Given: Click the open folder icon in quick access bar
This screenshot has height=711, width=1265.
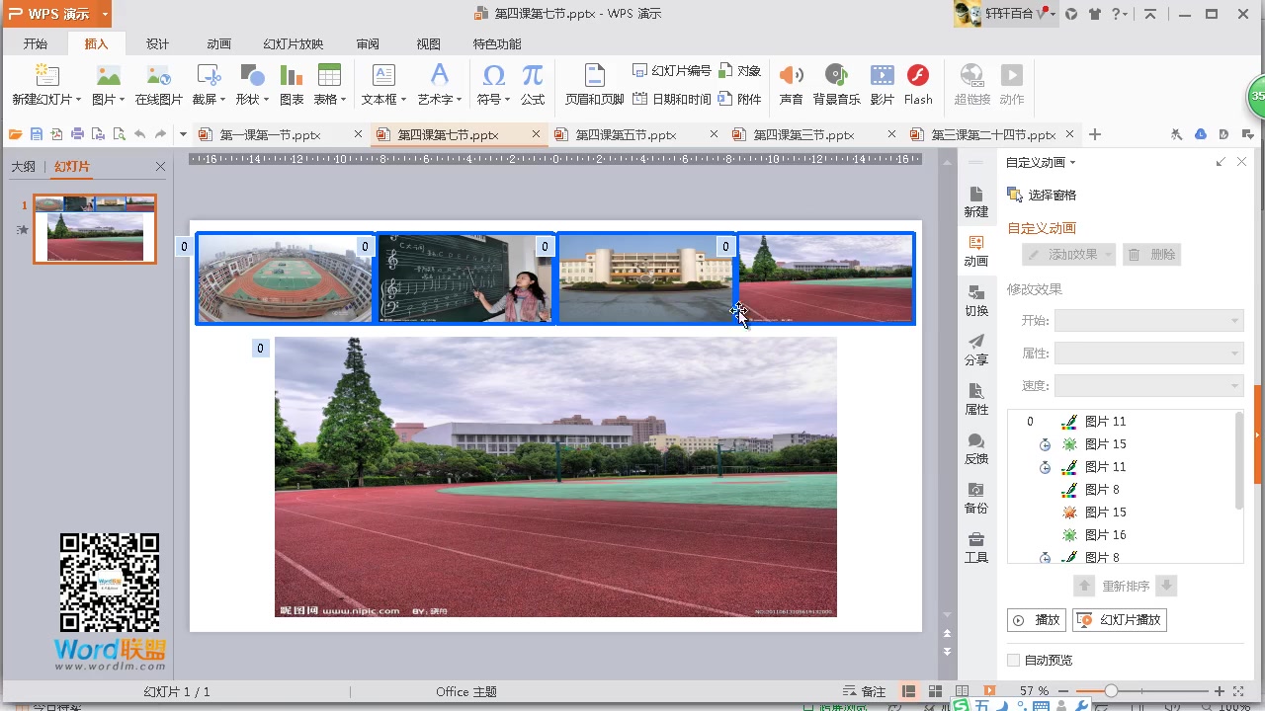Looking at the screenshot, I should [x=15, y=134].
